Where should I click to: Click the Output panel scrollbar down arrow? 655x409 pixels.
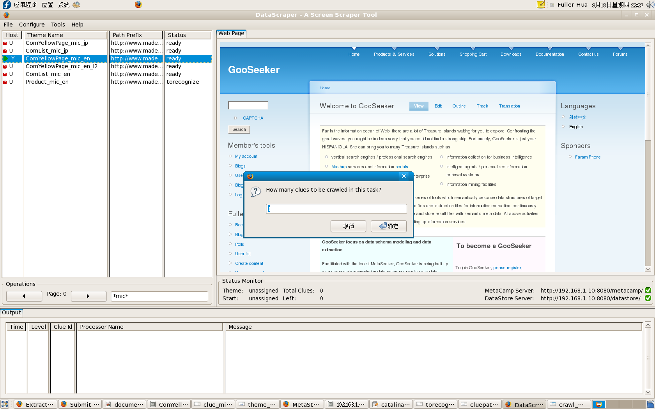(x=648, y=392)
